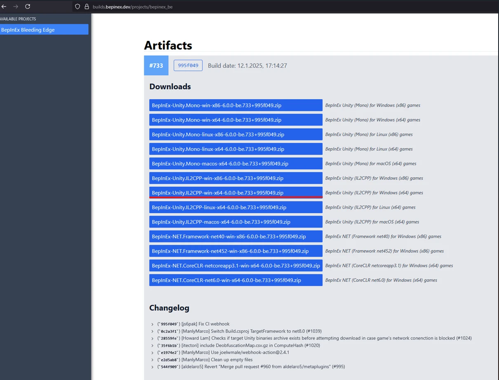This screenshot has height=380, width=499.
Task: Download BepInEx-Unity.IL2CPP-linux-x64 zip
Action: (236, 207)
